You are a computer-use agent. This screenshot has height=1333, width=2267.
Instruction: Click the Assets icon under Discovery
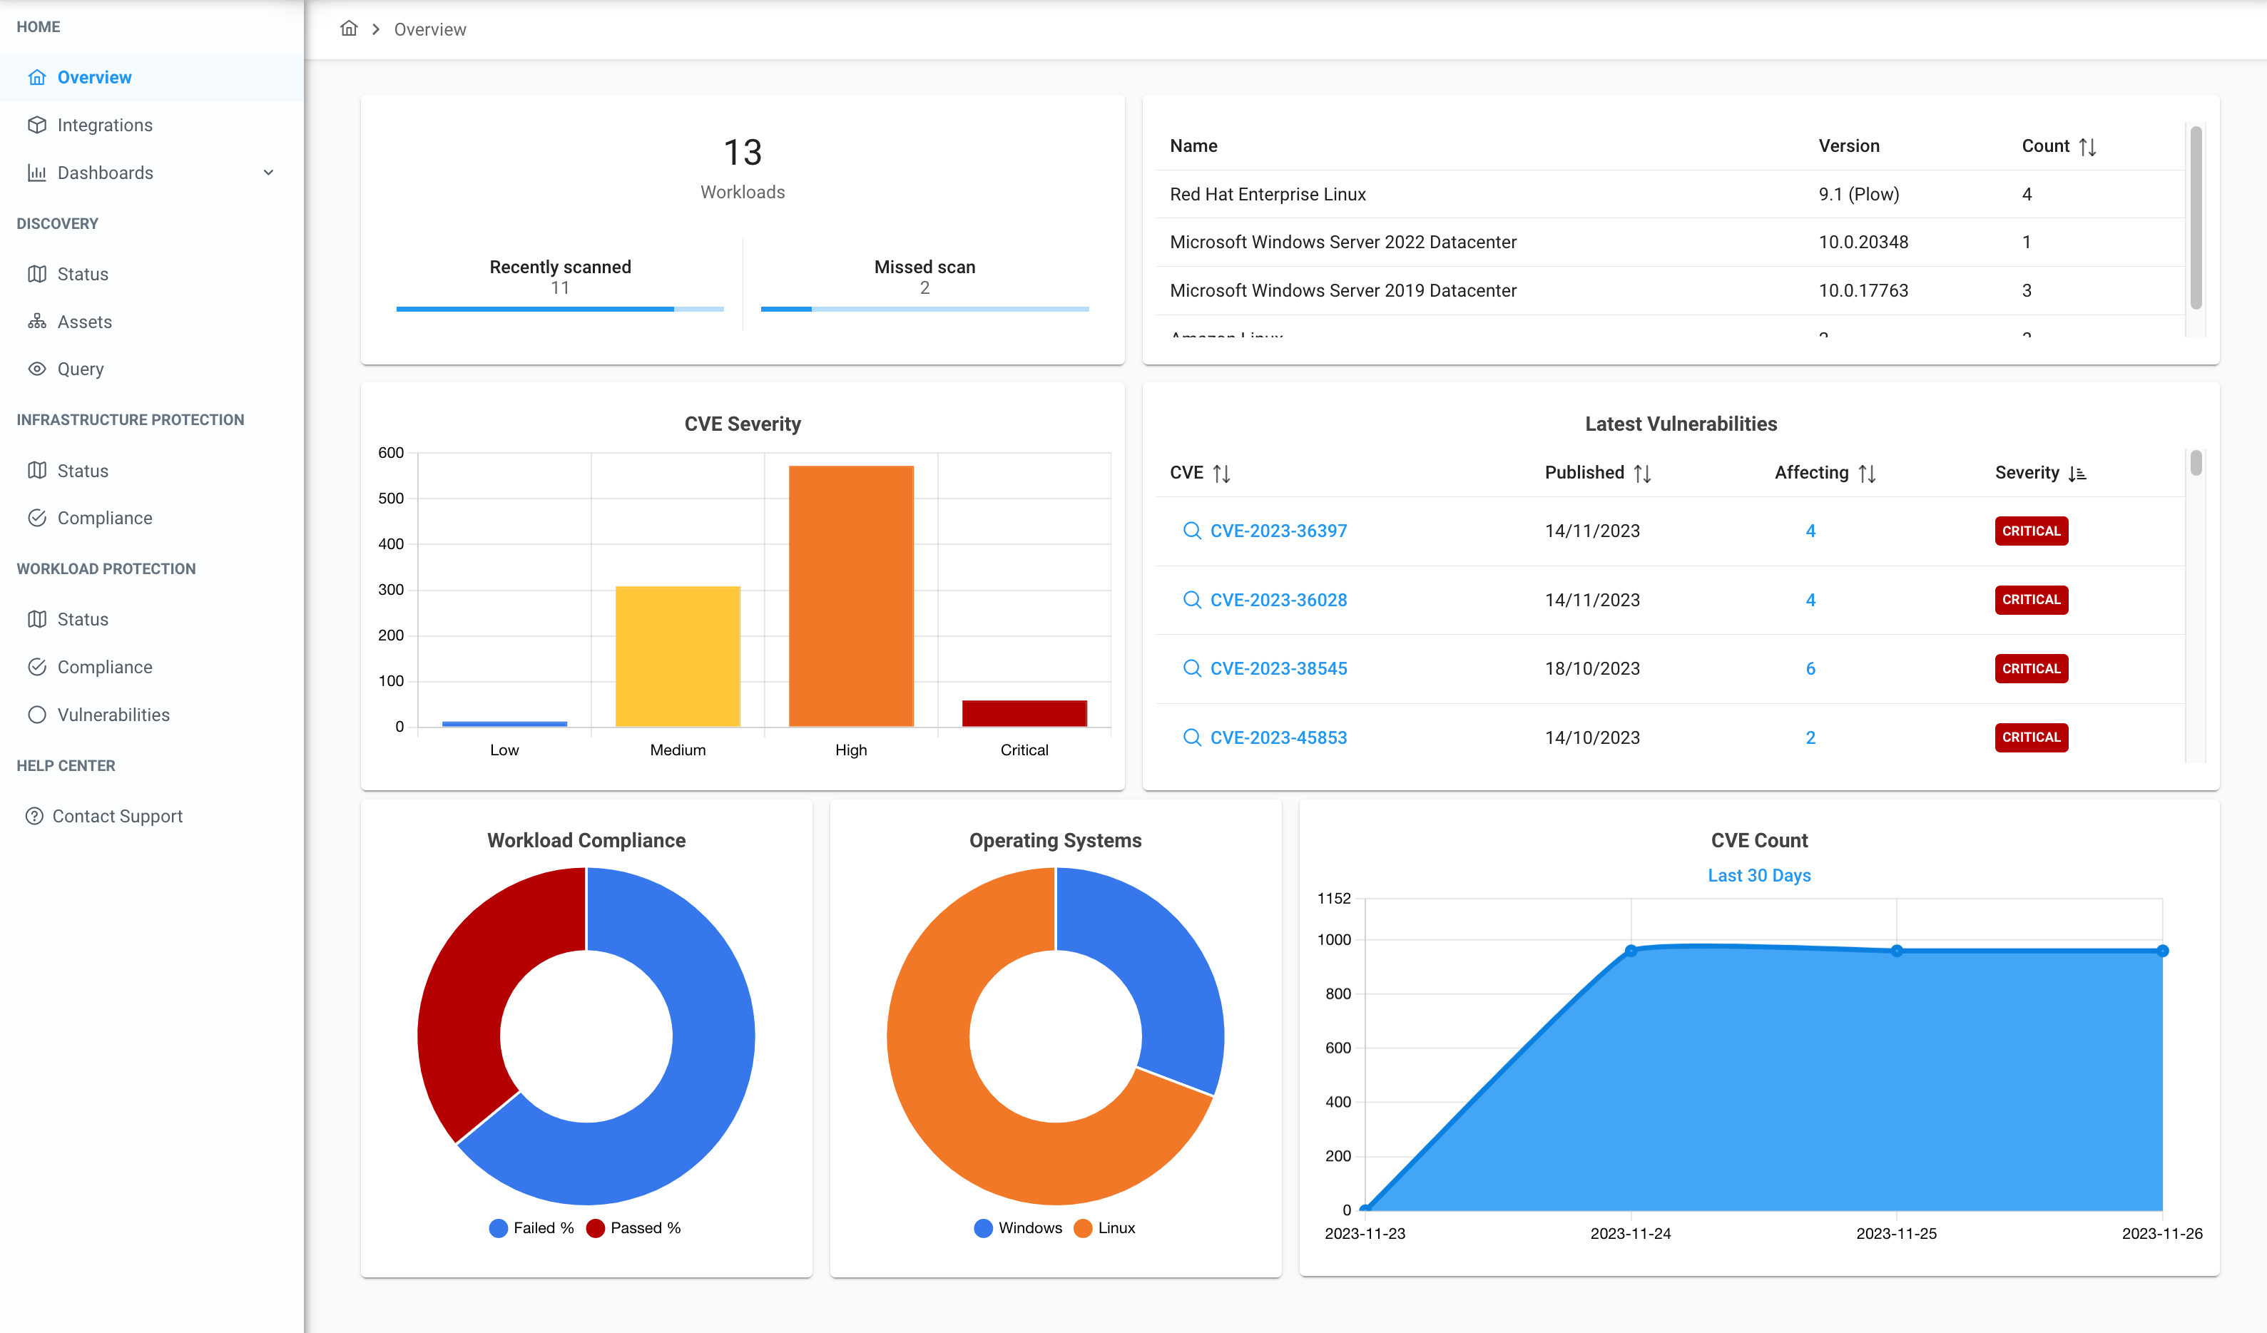click(37, 321)
